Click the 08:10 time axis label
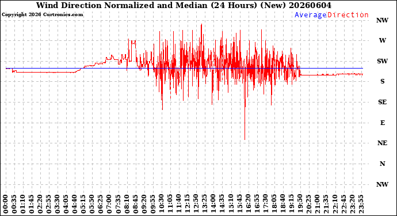Viewport: 397px width, 216px height. (127, 204)
